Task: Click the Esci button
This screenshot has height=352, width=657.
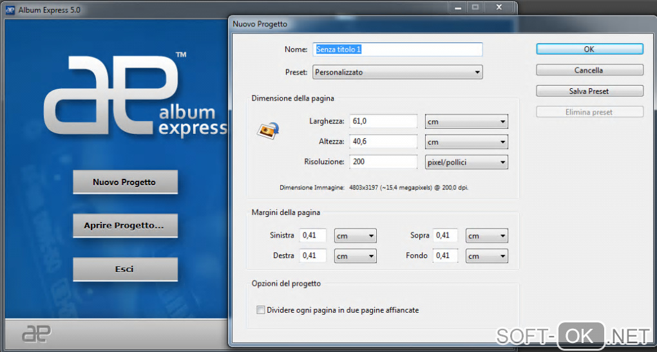Action: [x=125, y=269]
